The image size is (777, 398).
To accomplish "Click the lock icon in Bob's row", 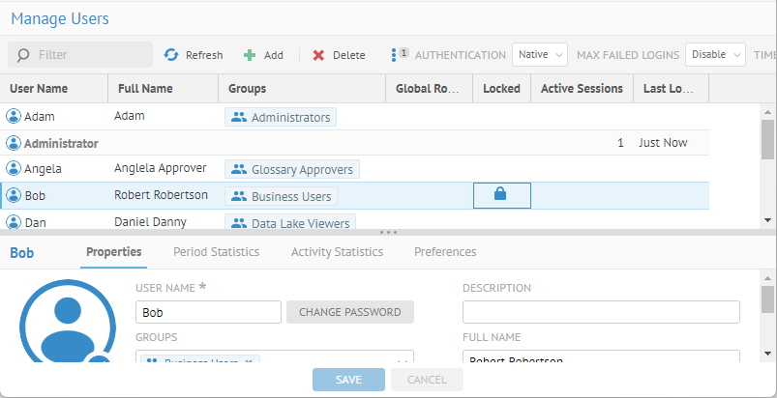I will click(500, 194).
